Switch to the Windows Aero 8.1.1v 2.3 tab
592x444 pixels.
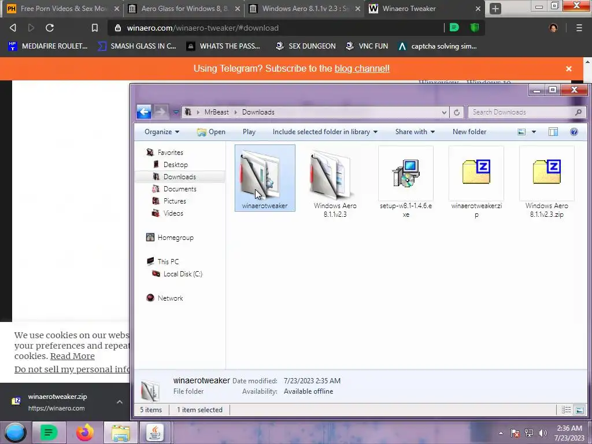pos(304,9)
